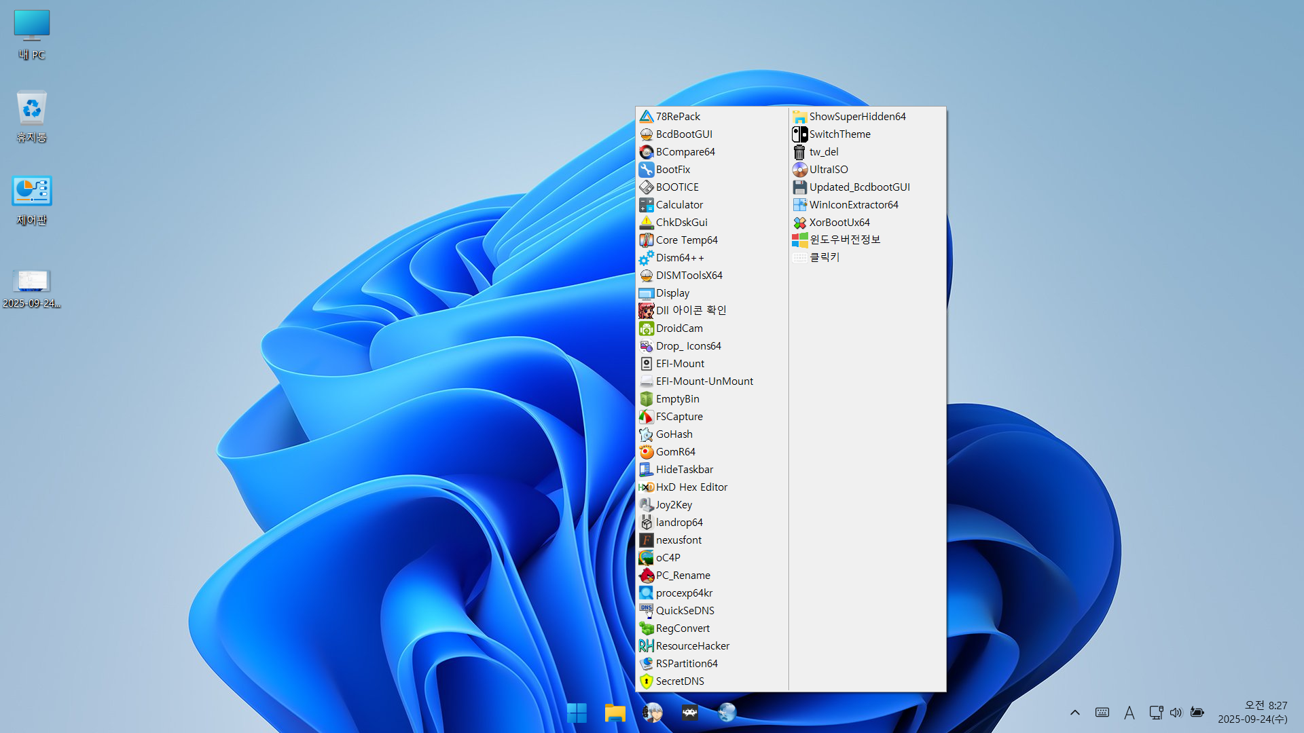Screen dimensions: 1304x733
Task: Open the GomR64 icon
Action: point(646,452)
